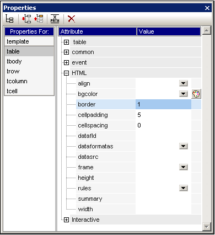
Task: Expand the event attribute group
Action: (66, 63)
